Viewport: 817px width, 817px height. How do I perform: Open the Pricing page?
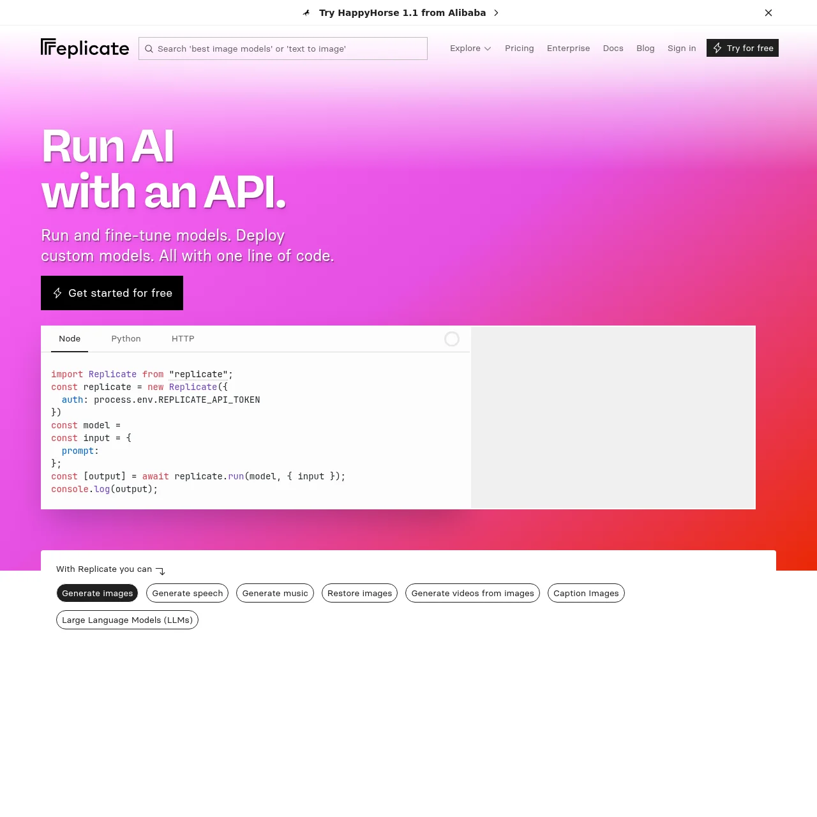click(520, 49)
